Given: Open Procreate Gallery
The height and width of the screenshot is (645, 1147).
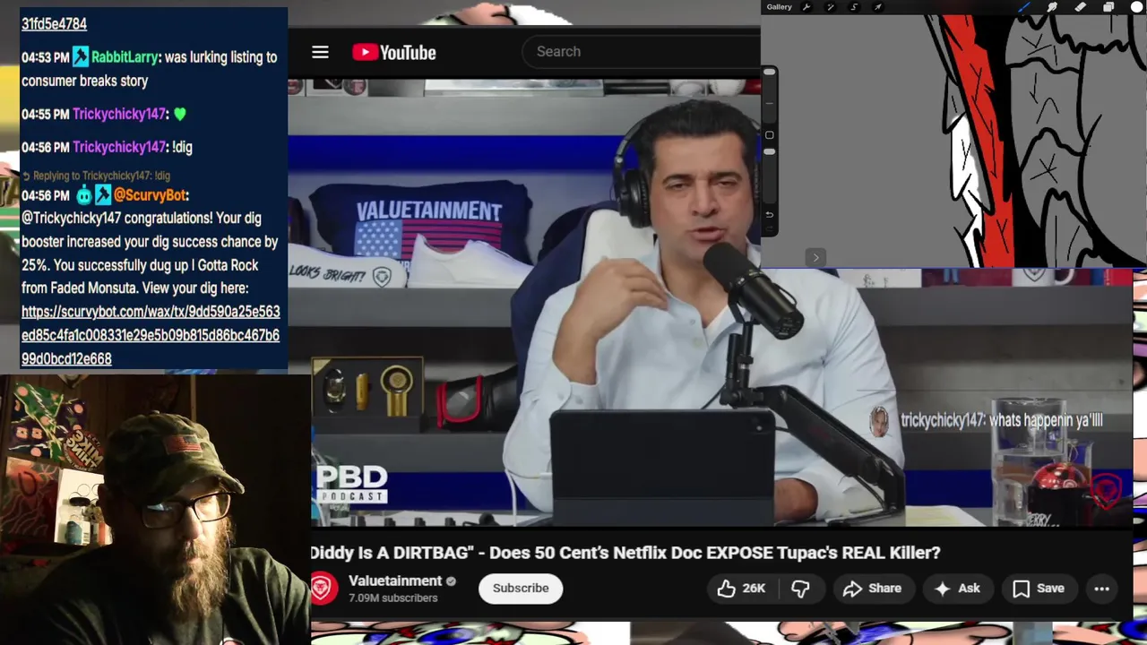Looking at the screenshot, I should click(779, 7).
